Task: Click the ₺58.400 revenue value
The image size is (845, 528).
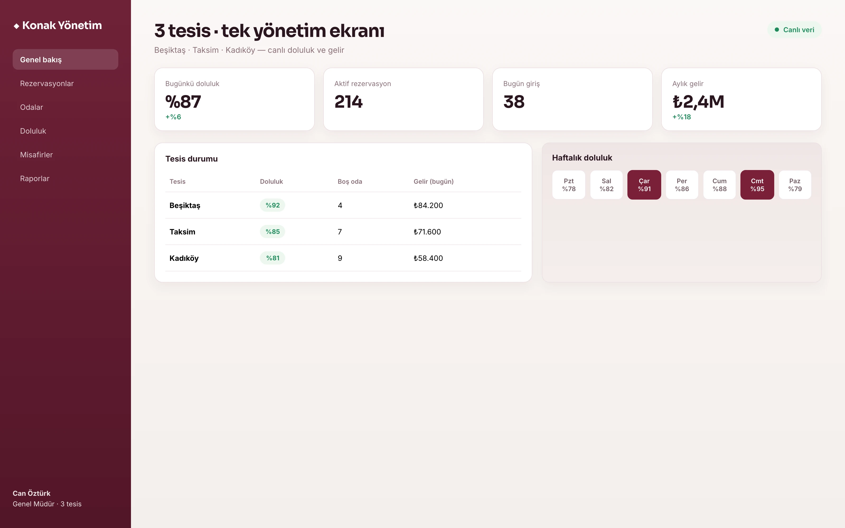Action: pos(428,258)
